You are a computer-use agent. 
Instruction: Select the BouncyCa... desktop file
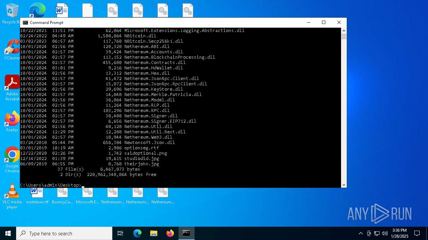(x=62, y=197)
